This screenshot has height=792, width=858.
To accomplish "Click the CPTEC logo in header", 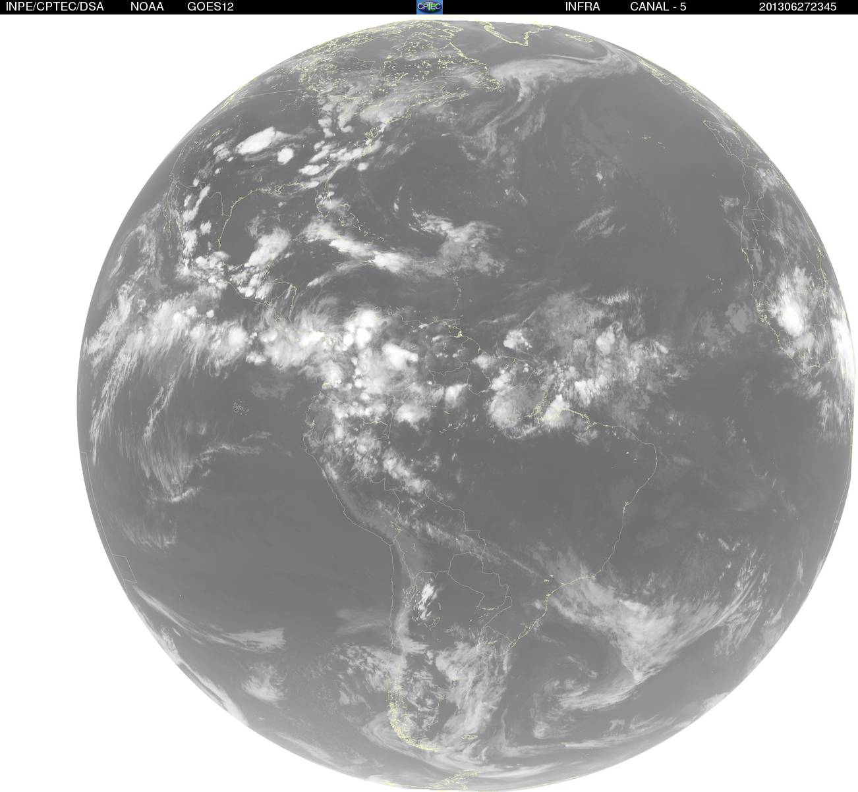I will point(430,7).
